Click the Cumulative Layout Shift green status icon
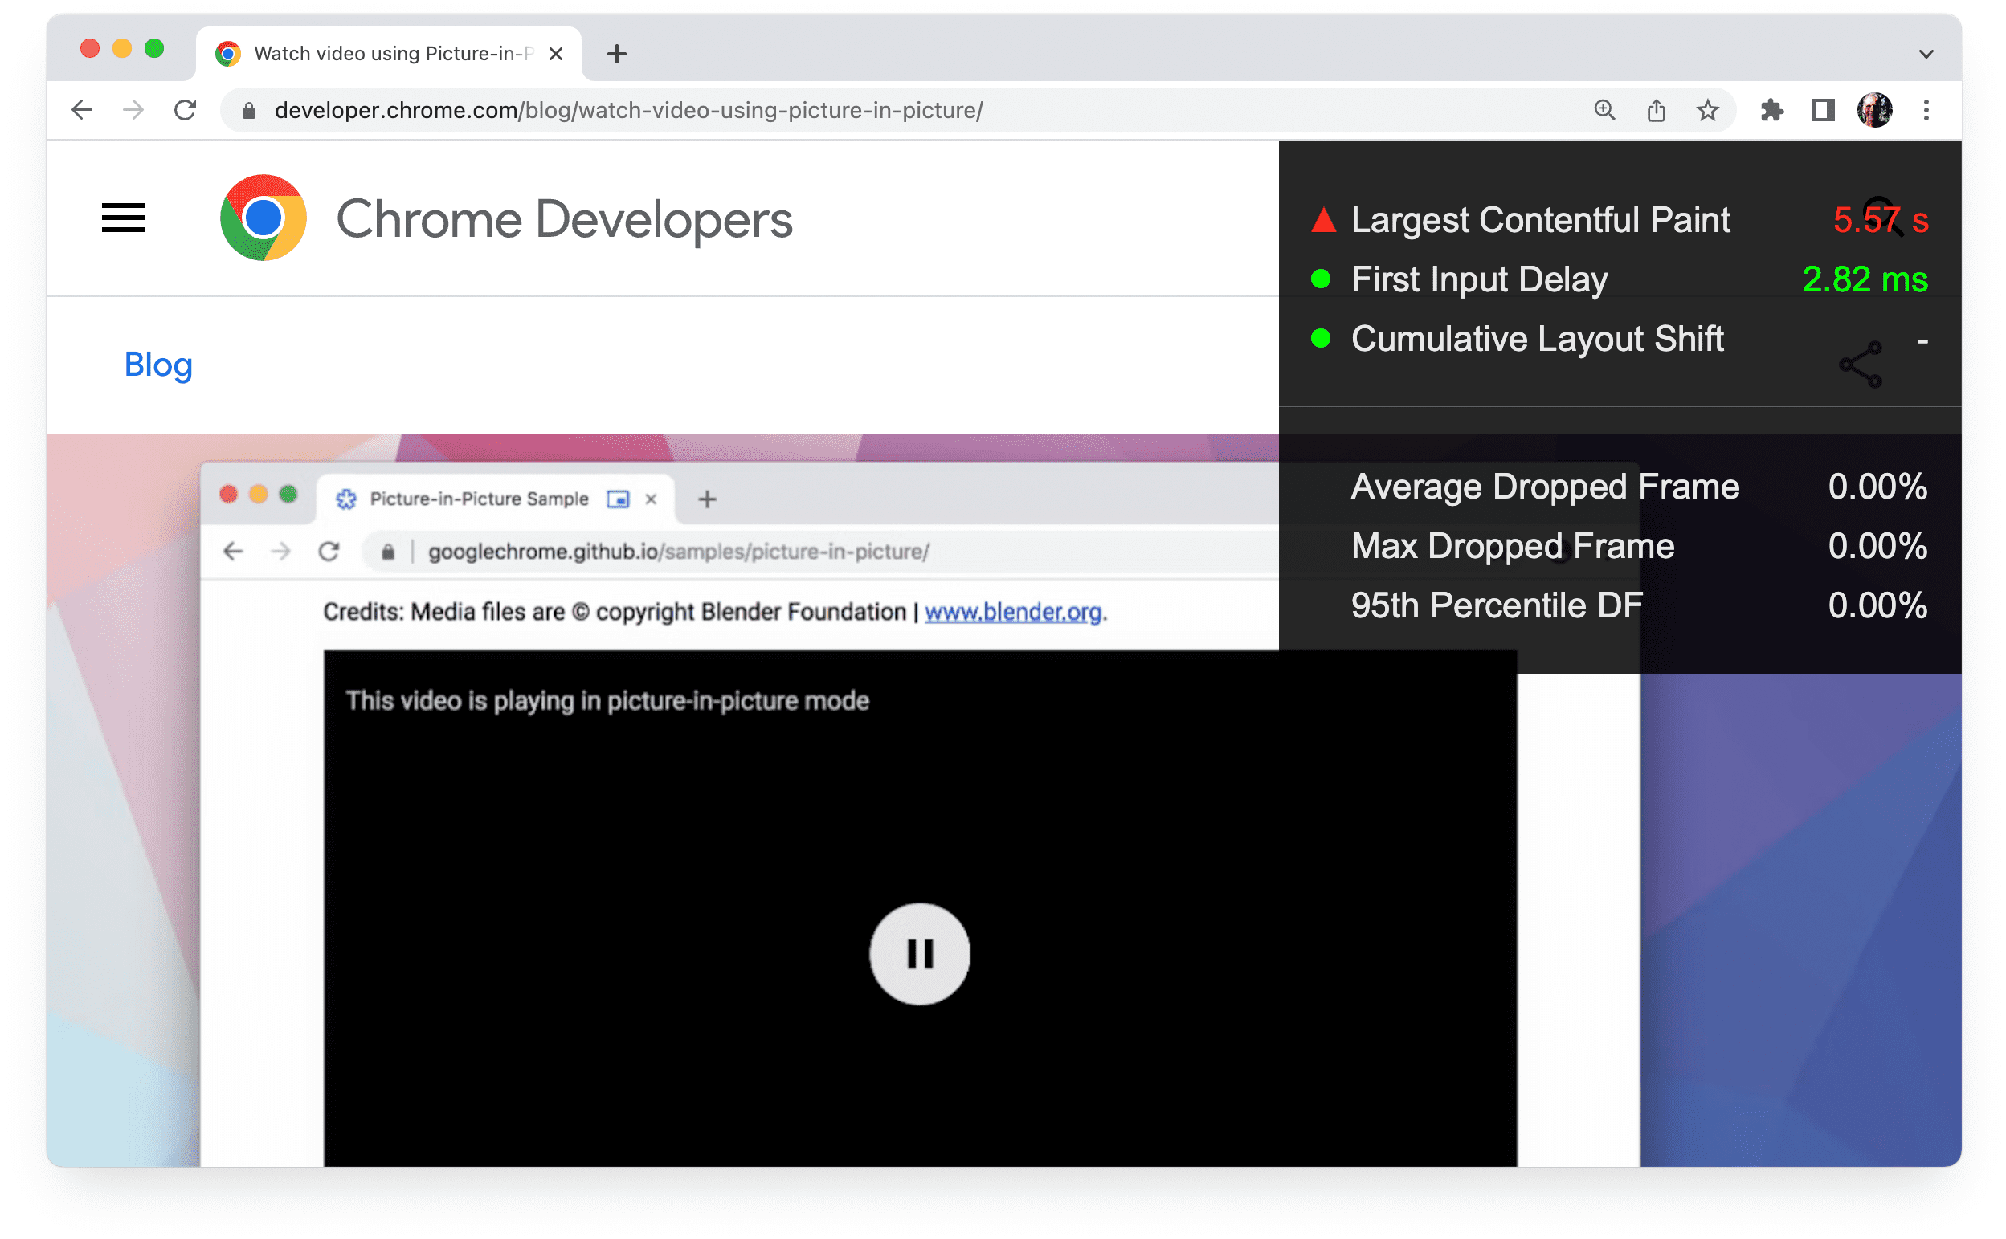 click(1320, 340)
